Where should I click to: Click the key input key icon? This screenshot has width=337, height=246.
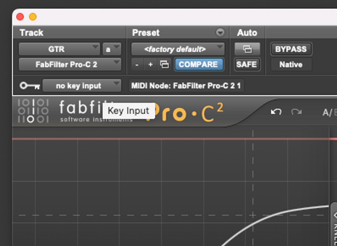(x=30, y=86)
